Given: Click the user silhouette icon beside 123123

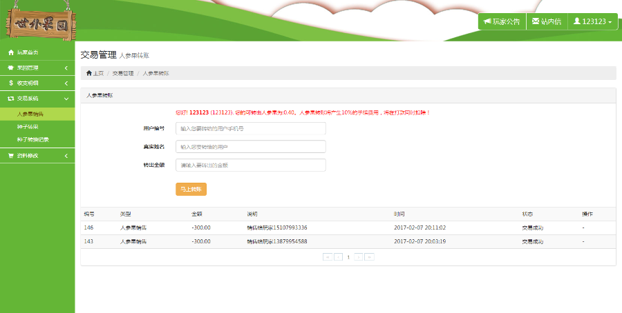Looking at the screenshot, I should click(x=577, y=21).
